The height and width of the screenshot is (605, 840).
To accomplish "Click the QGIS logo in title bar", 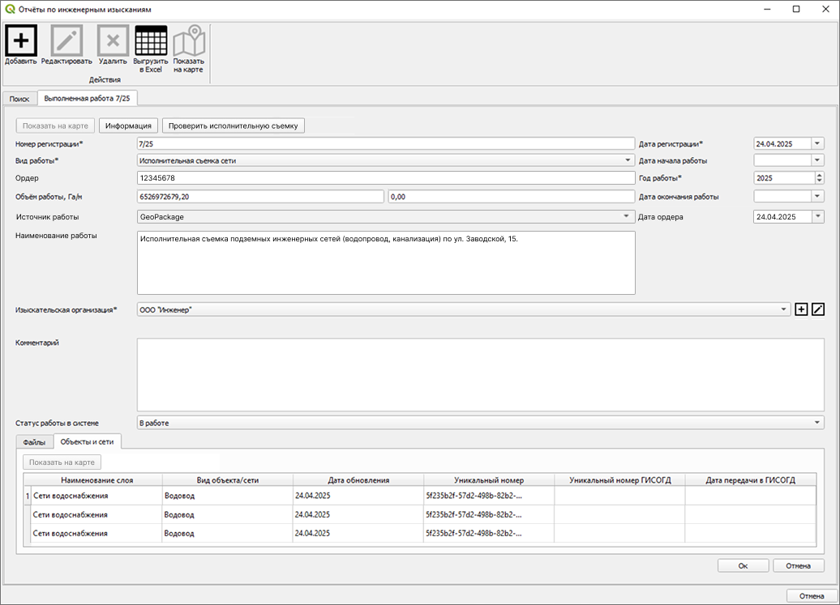I will (10, 9).
